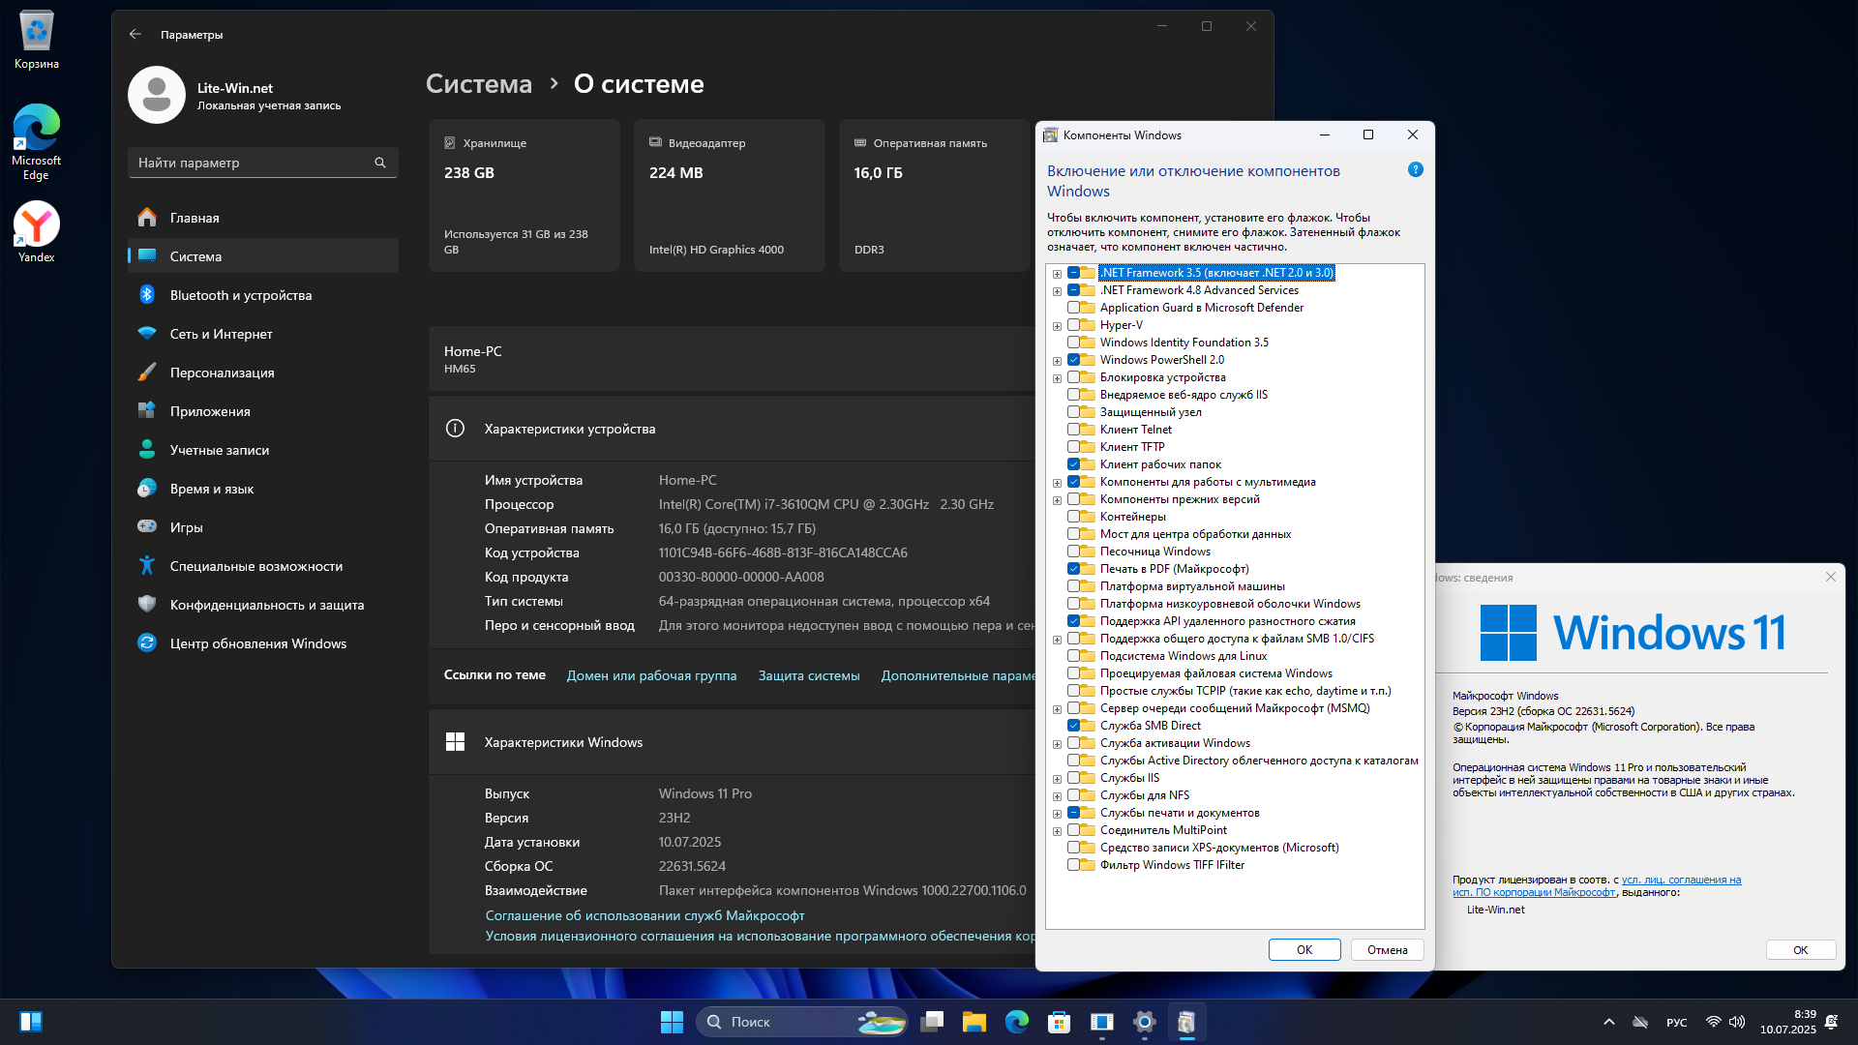This screenshot has width=1858, height=1045.
Task: Expand .NET Framework 3.5 tree node
Action: 1058,274
